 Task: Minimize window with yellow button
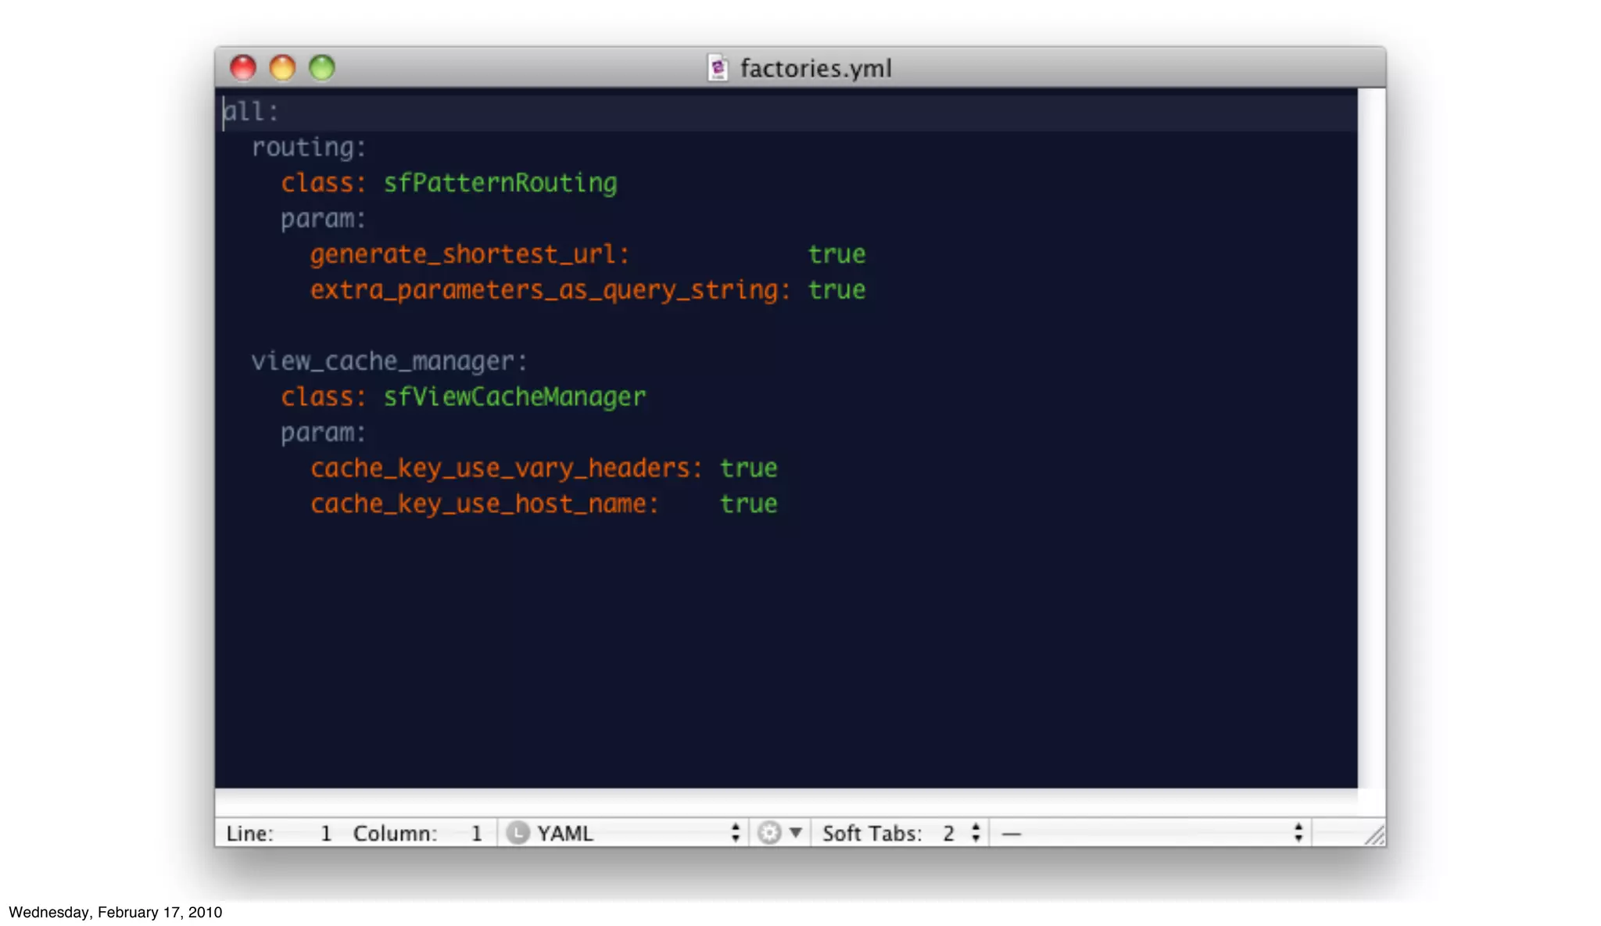pyautogui.click(x=282, y=68)
